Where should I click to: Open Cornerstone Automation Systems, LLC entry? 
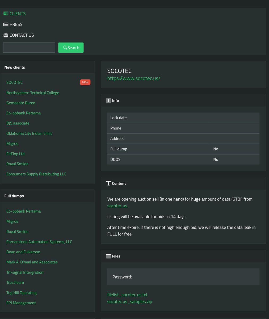coord(39,242)
